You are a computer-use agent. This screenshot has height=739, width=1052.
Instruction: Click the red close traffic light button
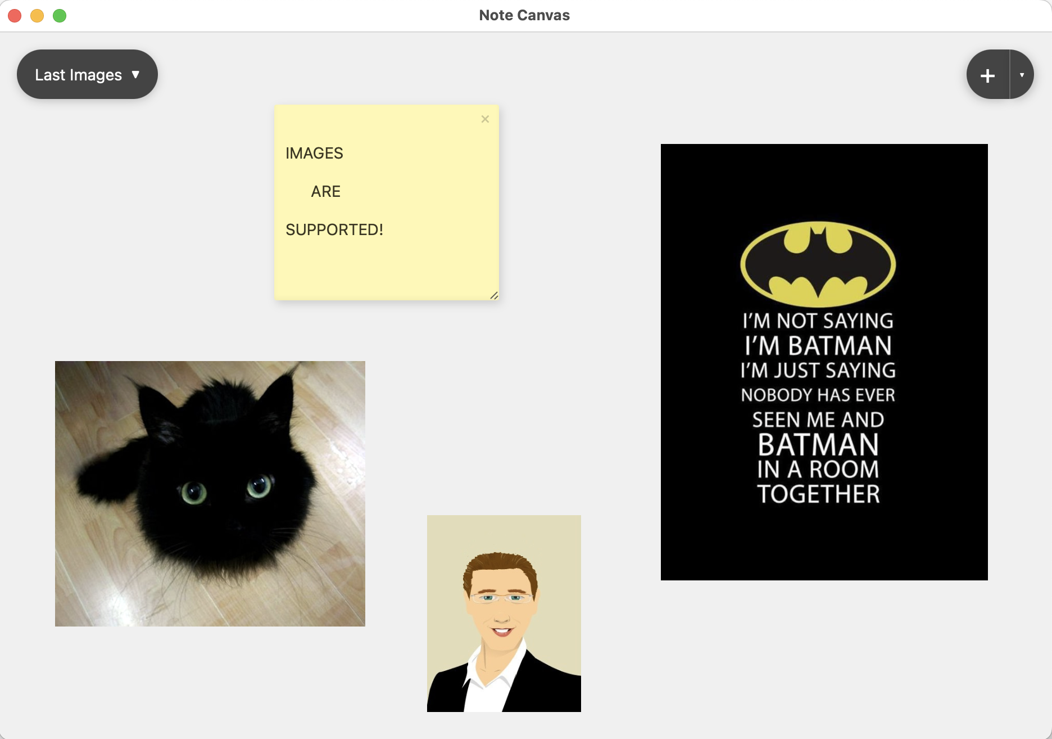click(x=16, y=16)
